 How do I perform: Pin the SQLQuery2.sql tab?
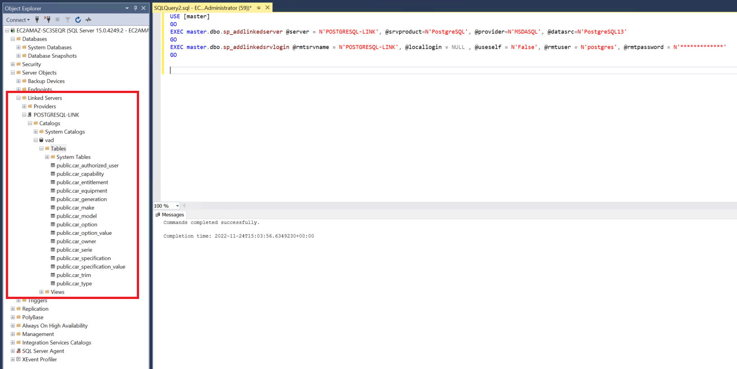(x=259, y=8)
